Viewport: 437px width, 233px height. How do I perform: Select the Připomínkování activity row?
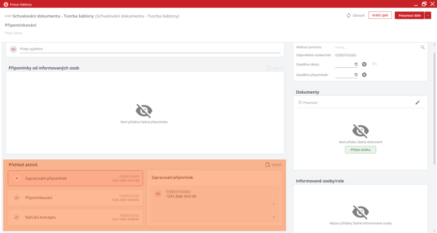coord(75,198)
